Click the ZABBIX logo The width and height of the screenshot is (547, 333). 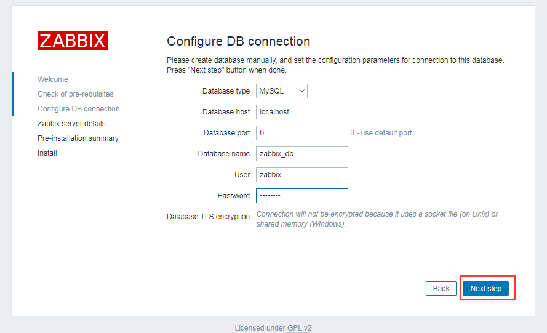coord(72,41)
